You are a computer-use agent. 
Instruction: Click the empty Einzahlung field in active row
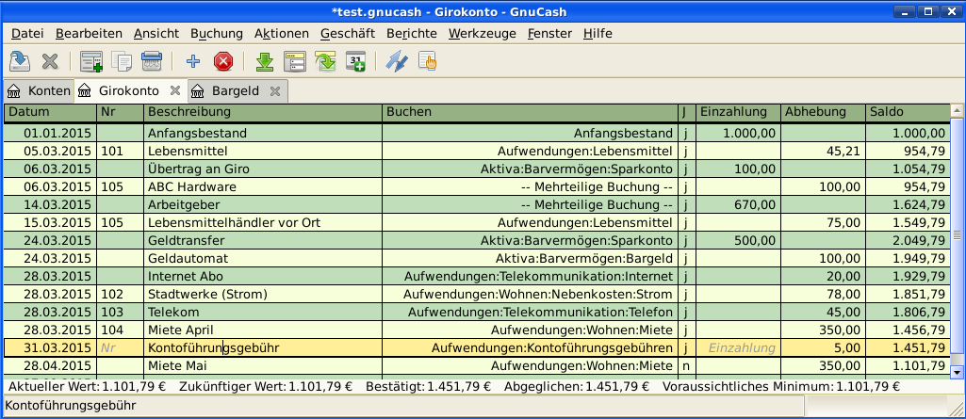pyautogui.click(x=741, y=348)
